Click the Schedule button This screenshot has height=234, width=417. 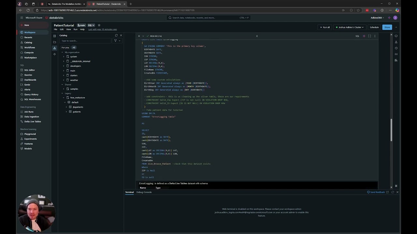coord(374,27)
